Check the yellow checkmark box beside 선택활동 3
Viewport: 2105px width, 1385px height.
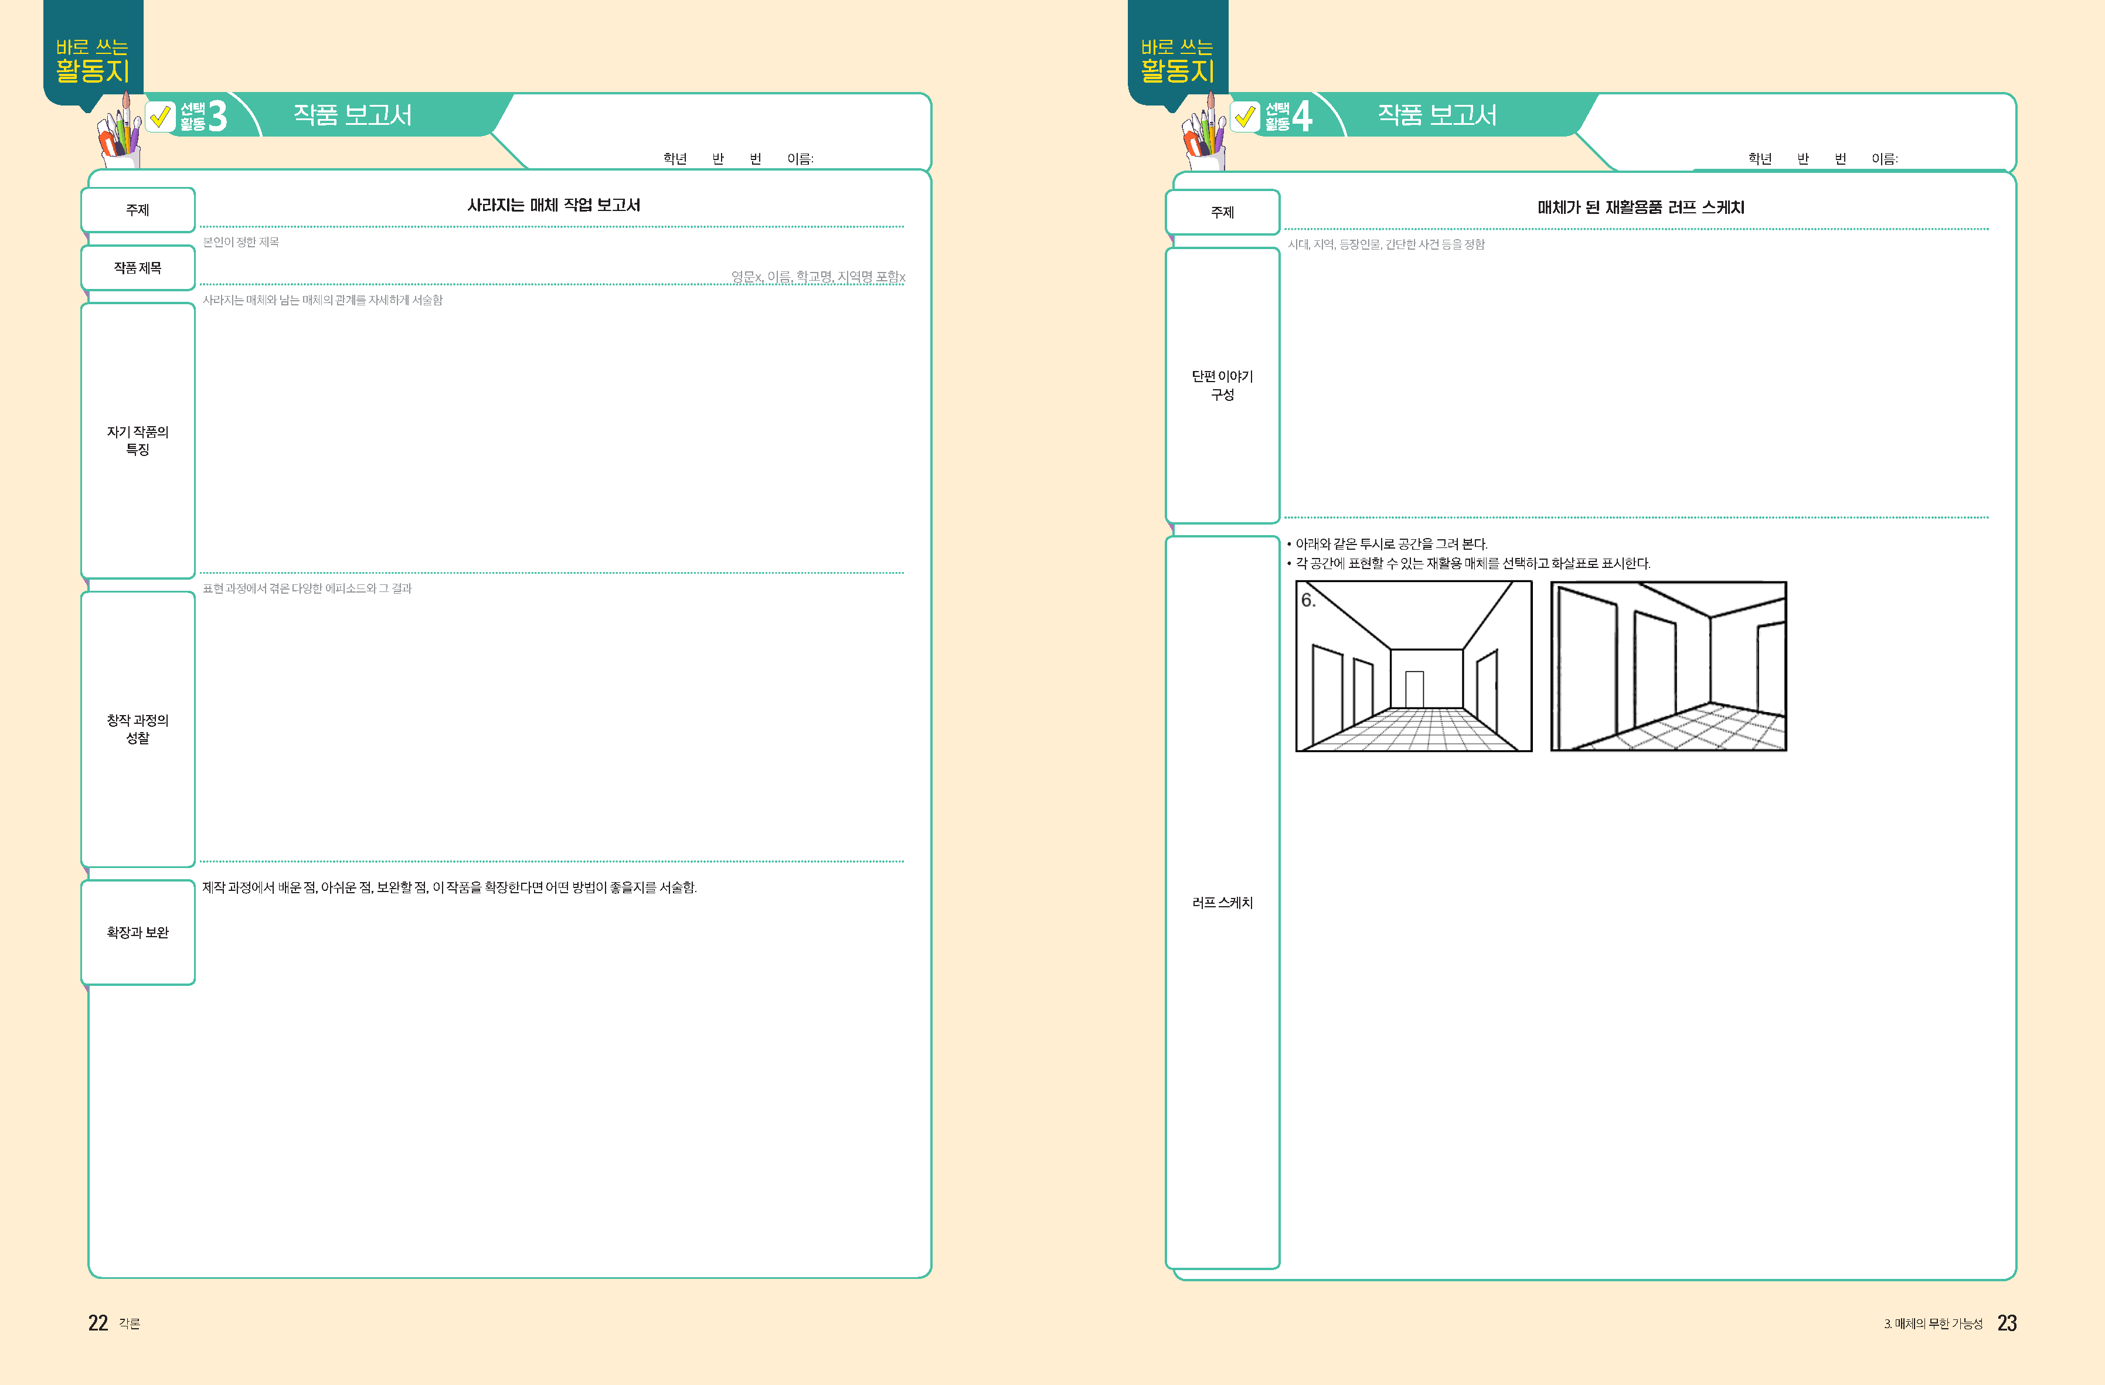(x=160, y=117)
